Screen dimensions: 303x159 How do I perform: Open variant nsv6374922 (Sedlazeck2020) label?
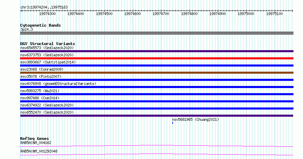pyautogui.click(x=47, y=105)
